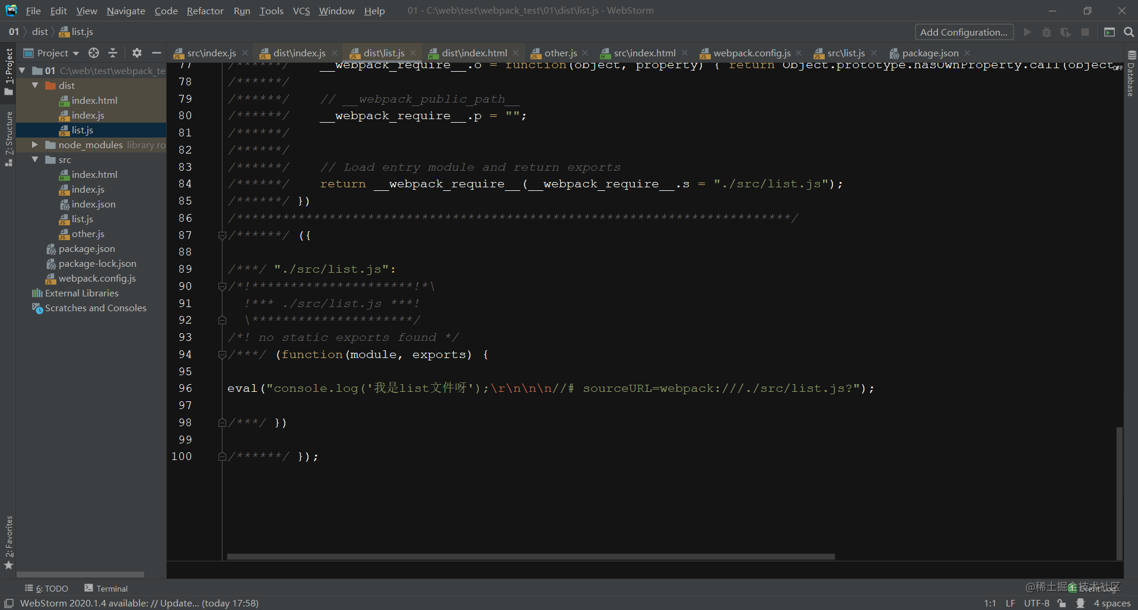Open Project panel settings gear
The width and height of the screenshot is (1138, 610).
click(137, 53)
